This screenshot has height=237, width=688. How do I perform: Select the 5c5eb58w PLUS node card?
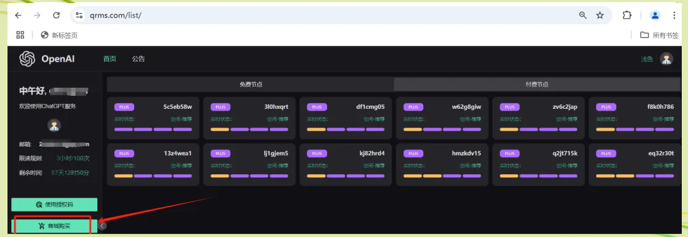coord(153,118)
